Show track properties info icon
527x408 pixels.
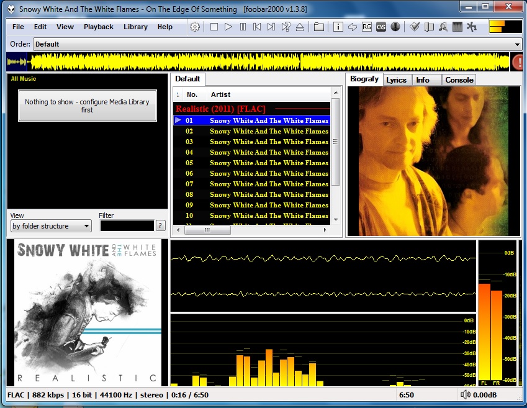coord(338,27)
